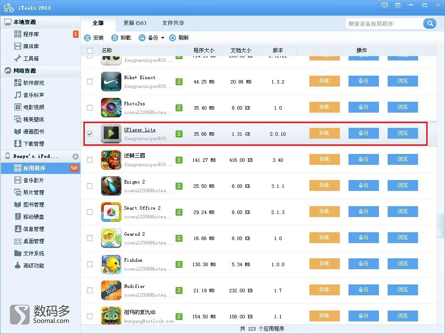Switch to the 文件共享 tab
The width and height of the screenshot is (445, 334).
pos(173,23)
